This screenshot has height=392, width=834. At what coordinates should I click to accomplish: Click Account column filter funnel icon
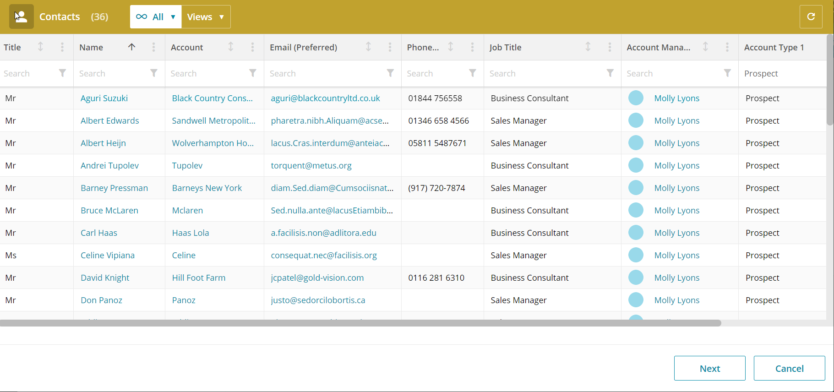(252, 73)
